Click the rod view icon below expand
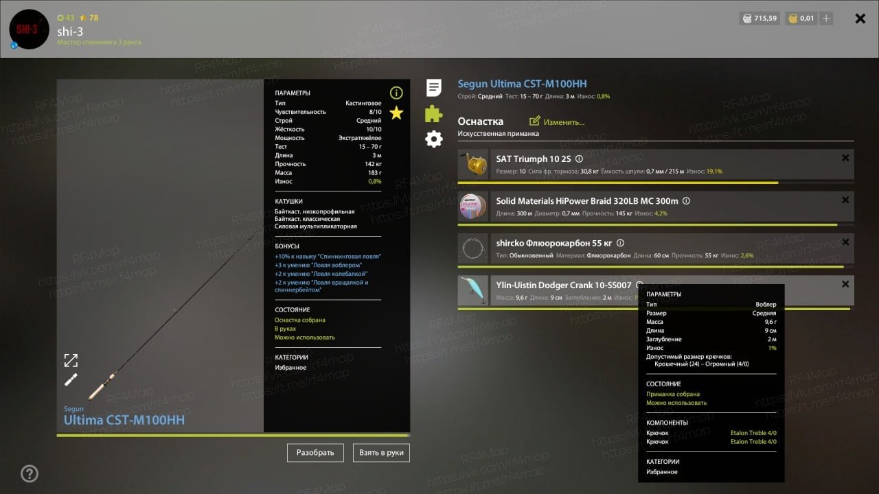 (x=71, y=380)
